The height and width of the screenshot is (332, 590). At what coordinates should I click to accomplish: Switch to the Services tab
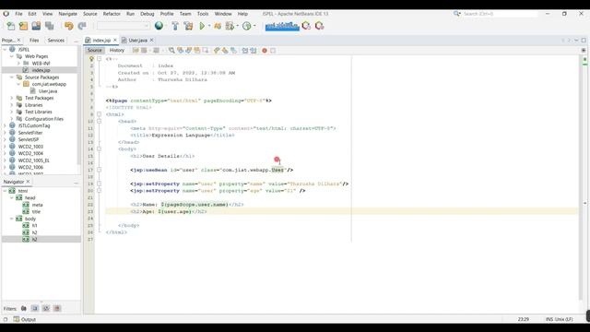(55, 40)
